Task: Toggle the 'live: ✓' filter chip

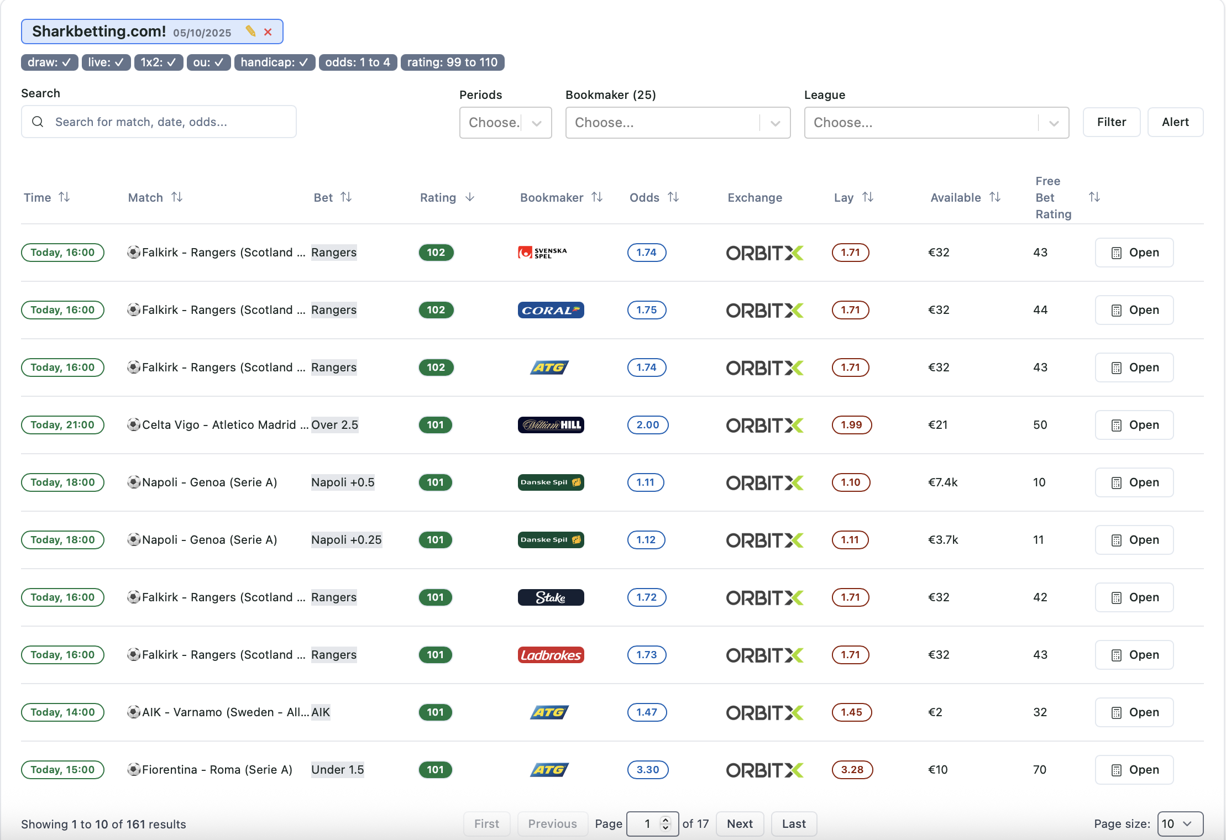Action: point(106,62)
